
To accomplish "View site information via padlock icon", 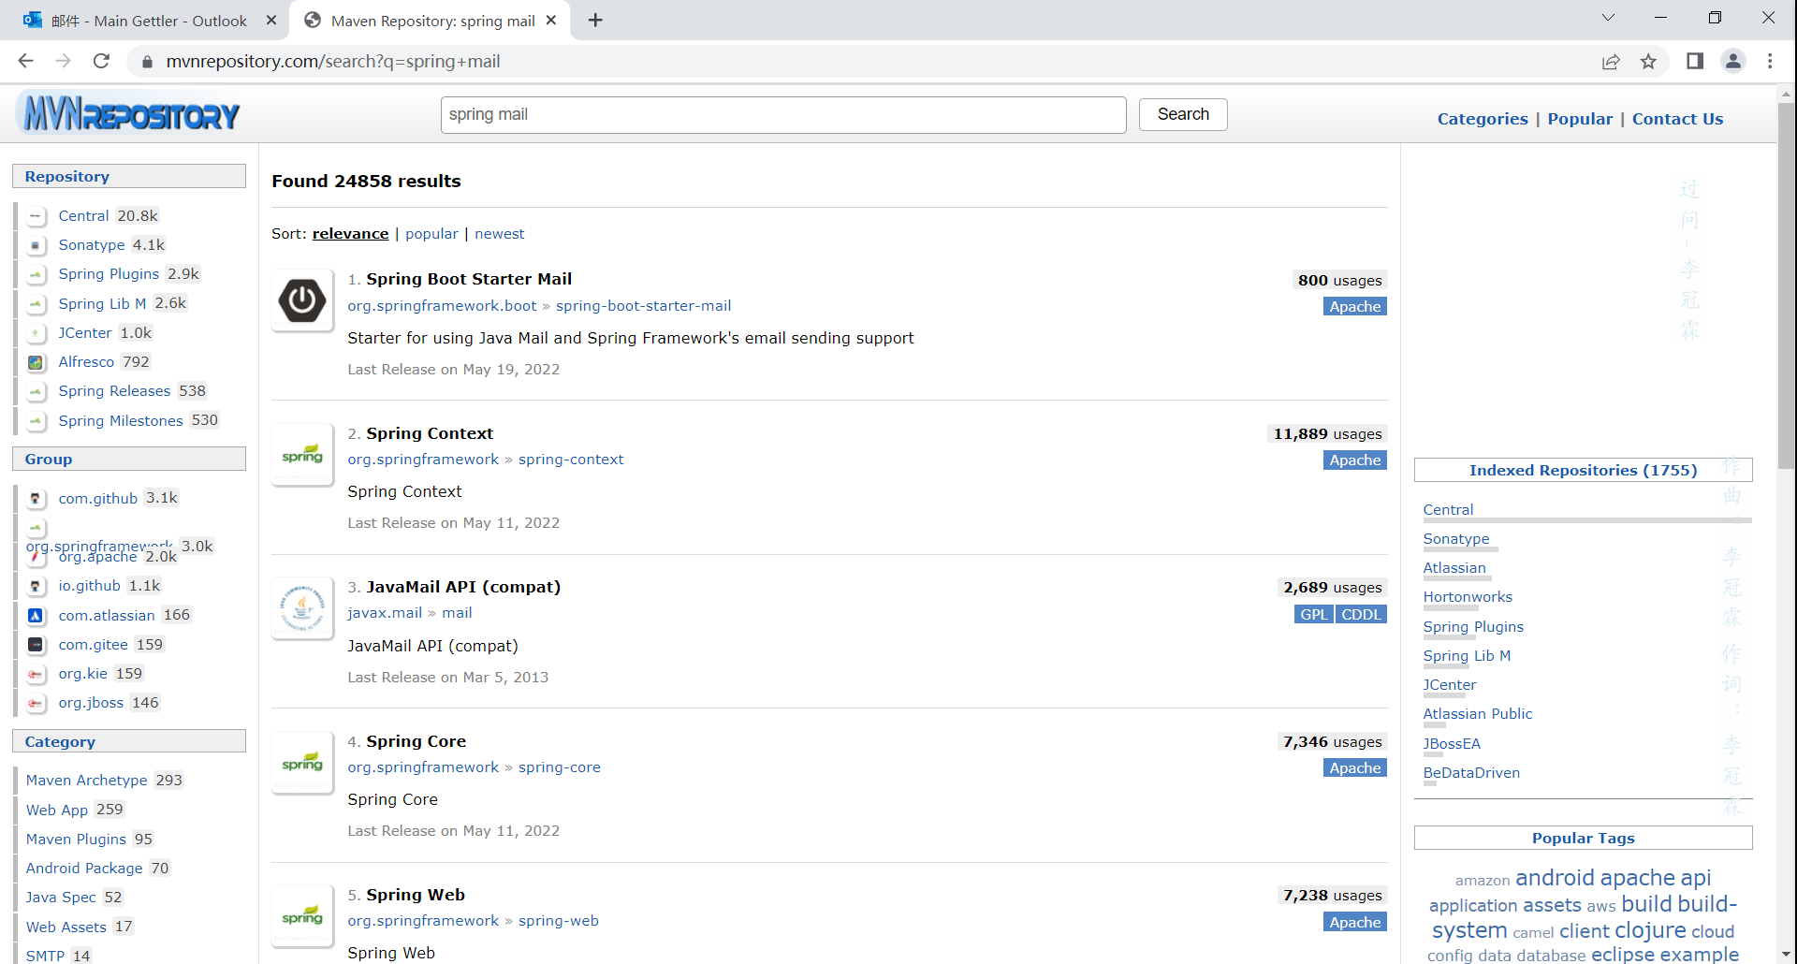I will [146, 62].
